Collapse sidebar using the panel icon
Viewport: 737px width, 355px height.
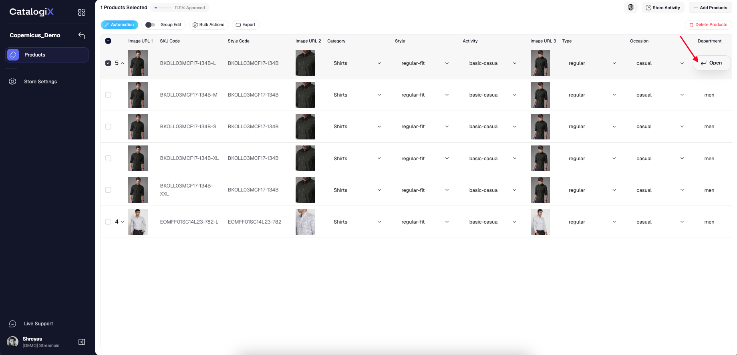point(82,342)
